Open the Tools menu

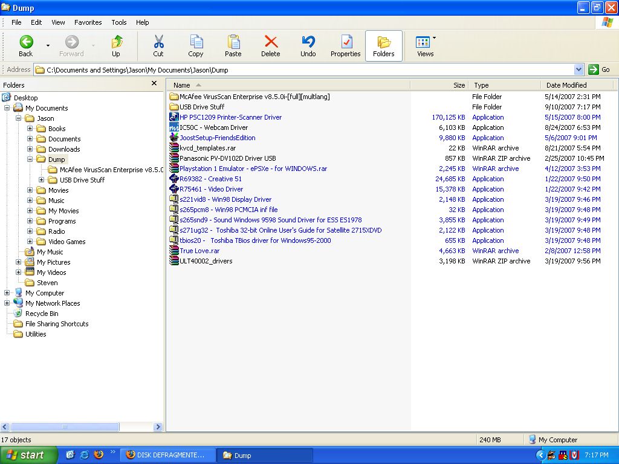(119, 22)
